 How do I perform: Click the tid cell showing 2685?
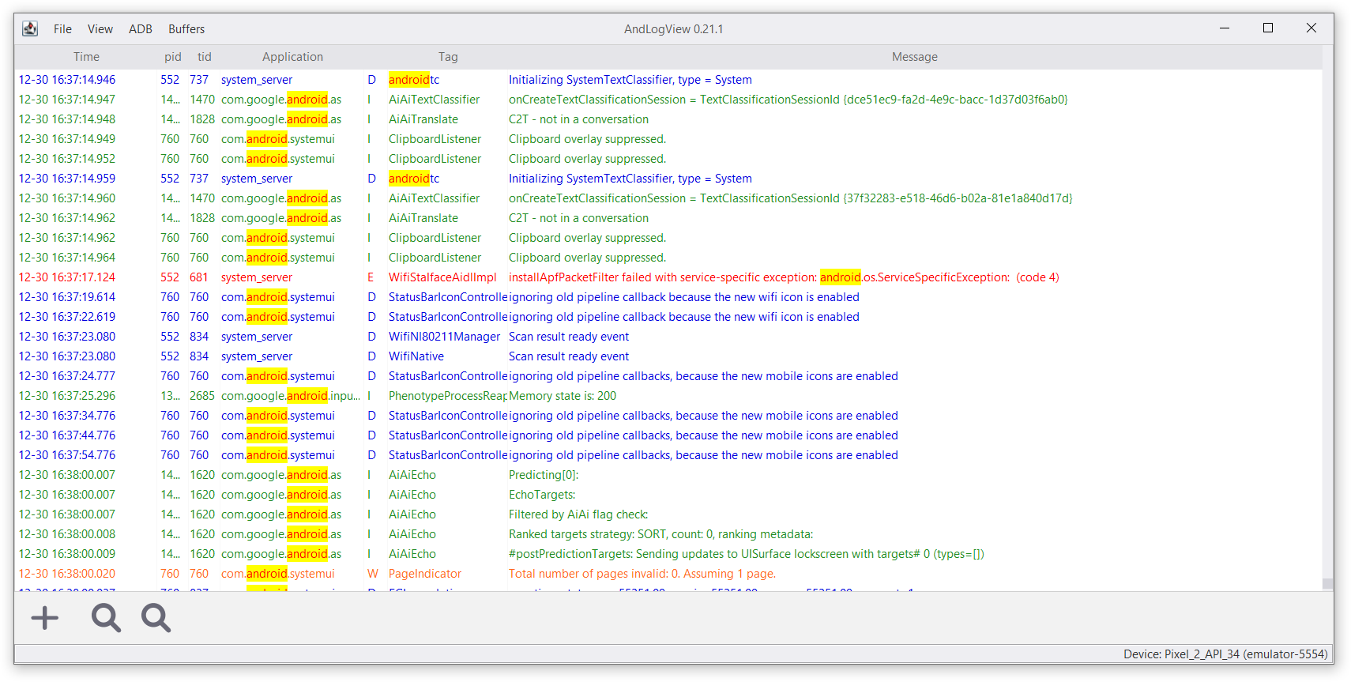pos(202,396)
